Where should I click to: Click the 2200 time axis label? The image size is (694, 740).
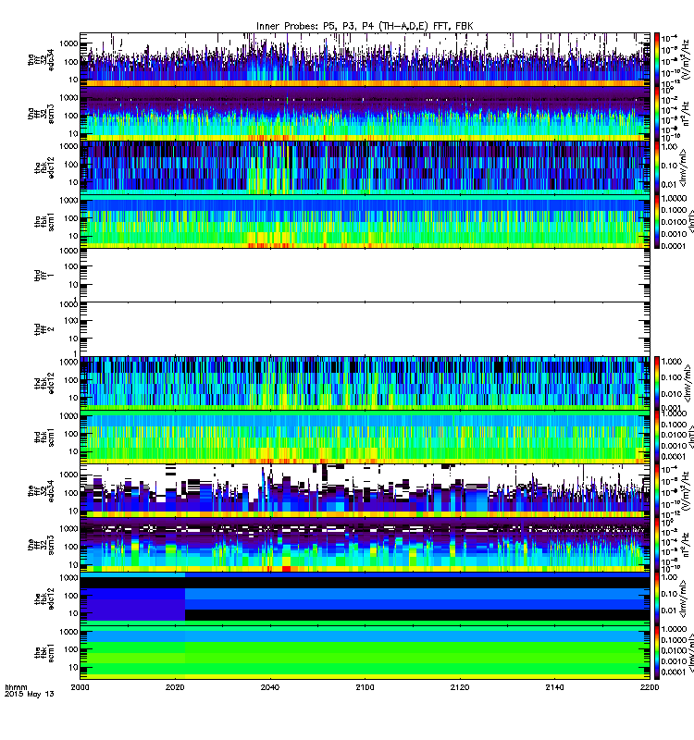click(650, 687)
